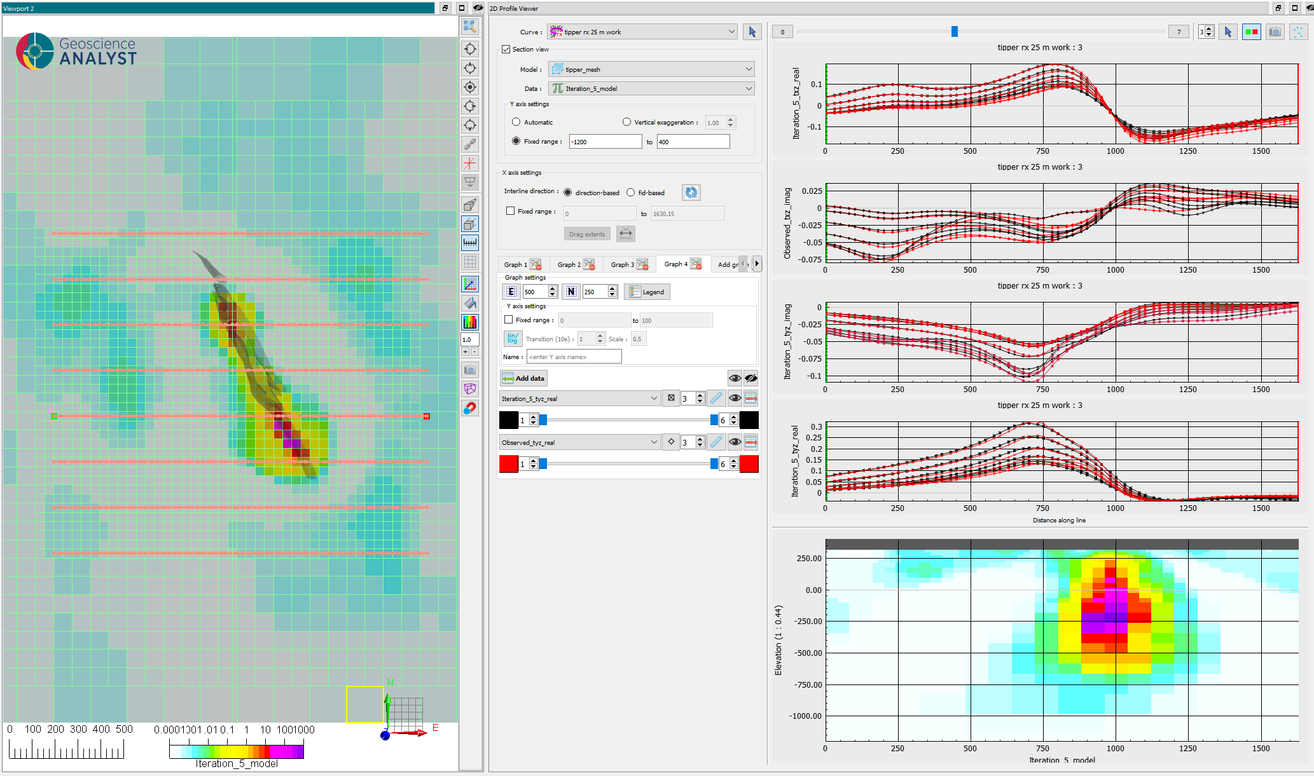
Task: Switch to the Graph 1 tab
Action: (522, 264)
